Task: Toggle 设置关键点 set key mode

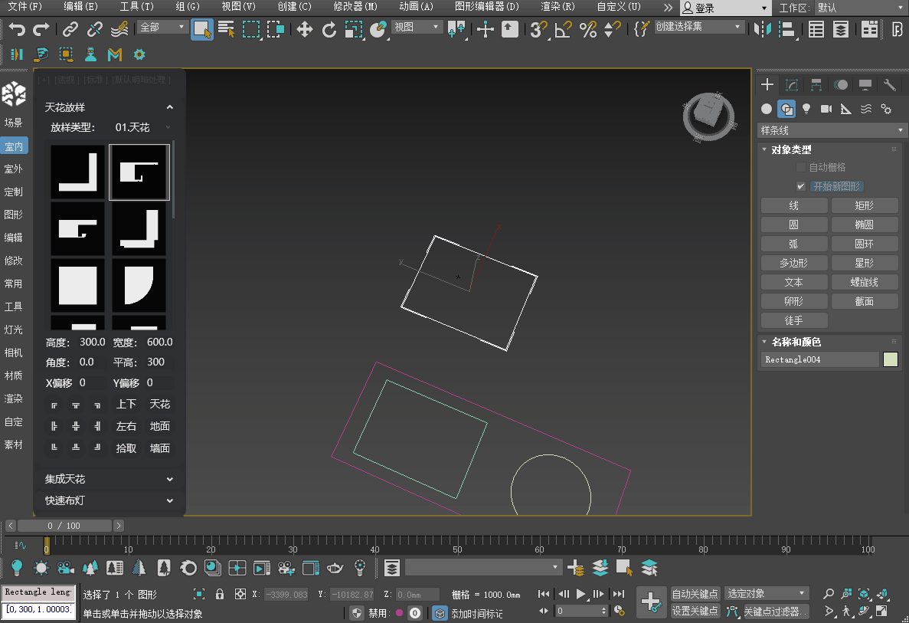Action: [695, 611]
